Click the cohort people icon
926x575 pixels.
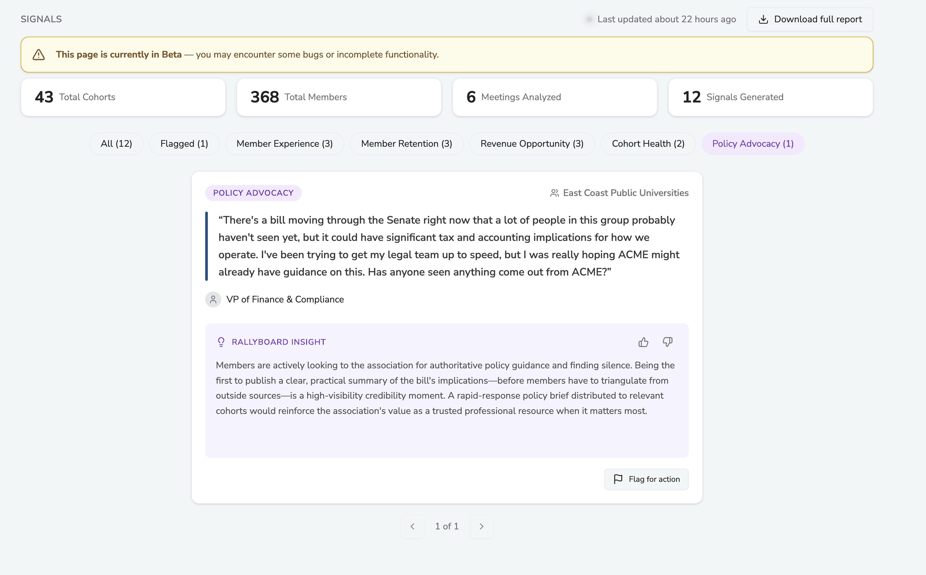[555, 193]
